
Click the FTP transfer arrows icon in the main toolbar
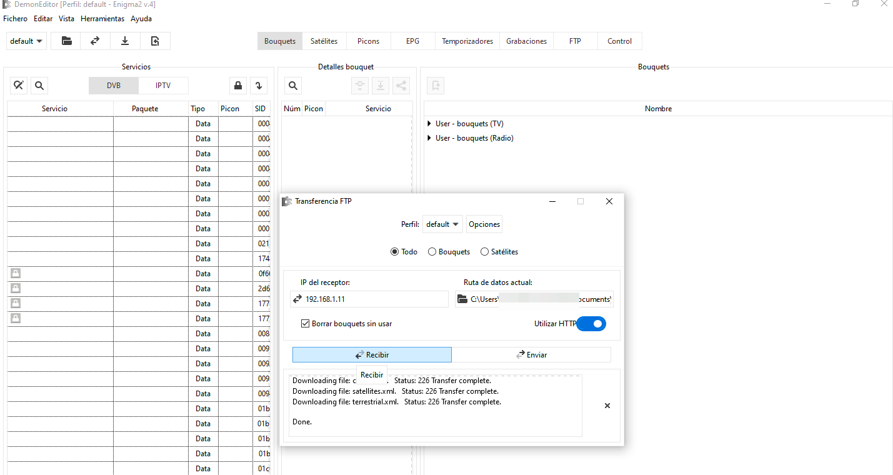(x=95, y=41)
